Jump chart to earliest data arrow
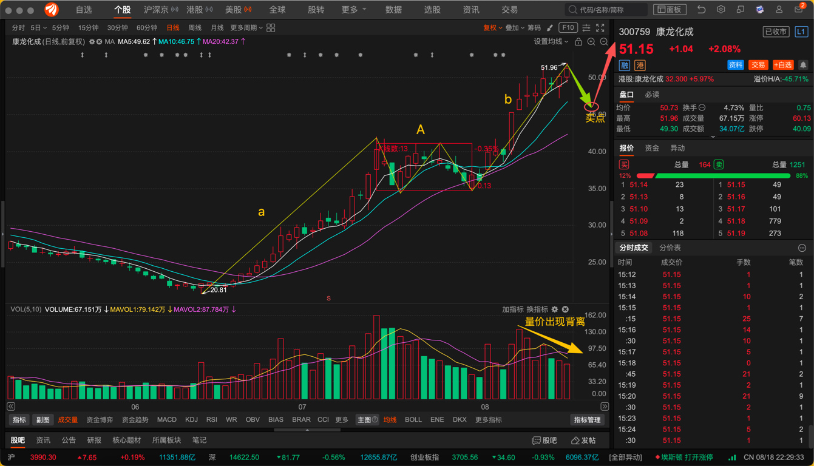This screenshot has width=814, height=466. pos(11,407)
